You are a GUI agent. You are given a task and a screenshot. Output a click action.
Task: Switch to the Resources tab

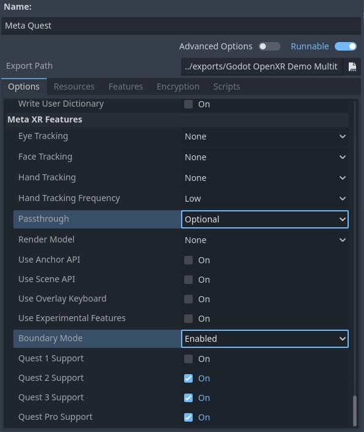74,87
